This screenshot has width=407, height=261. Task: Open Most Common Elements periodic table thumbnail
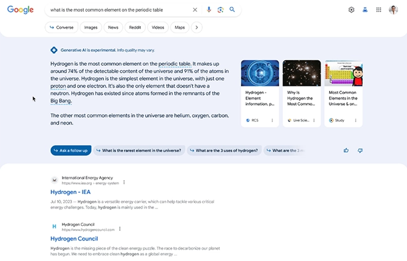pyautogui.click(x=343, y=73)
